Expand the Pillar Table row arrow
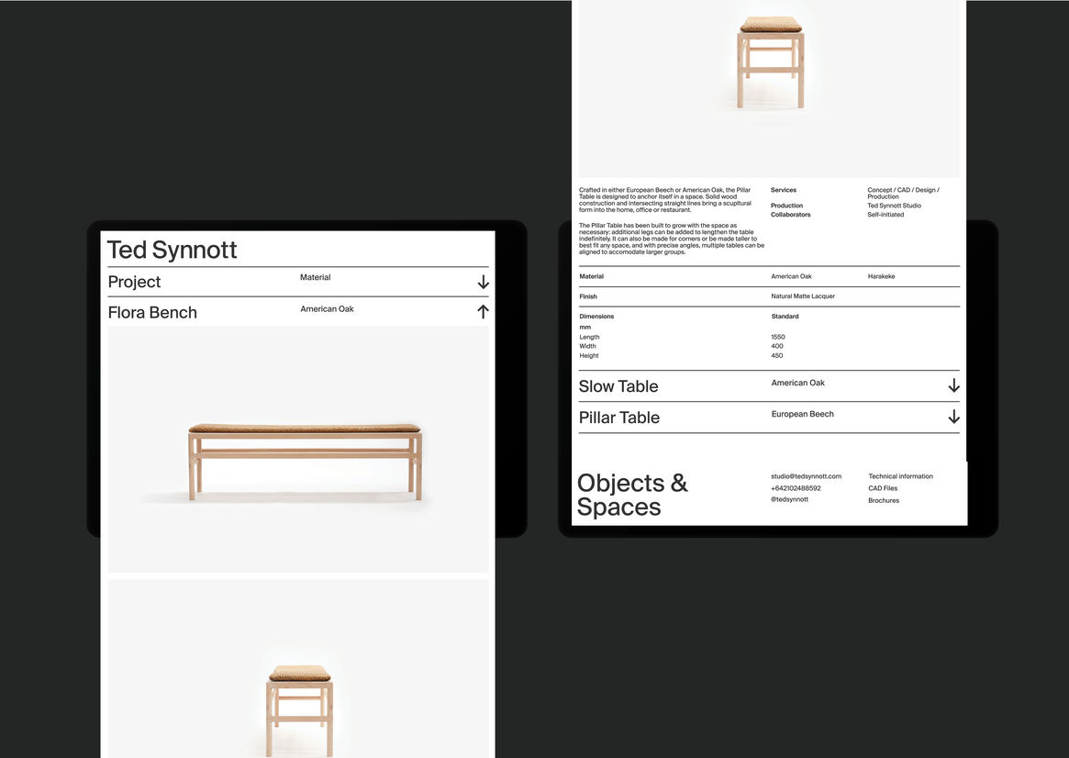1069x758 pixels. pos(953,418)
